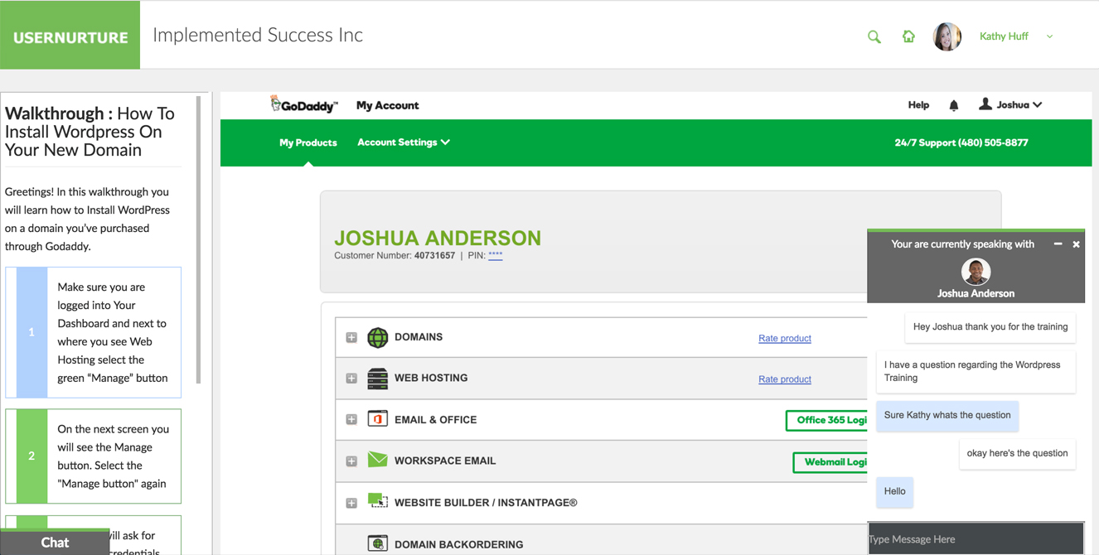
Task: Click the Domains globe icon
Action: tap(378, 337)
